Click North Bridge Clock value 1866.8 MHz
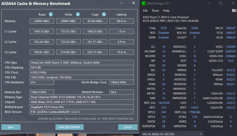Image resolution: width=237 pixels, height=136 pixels. [x=122, y=82]
